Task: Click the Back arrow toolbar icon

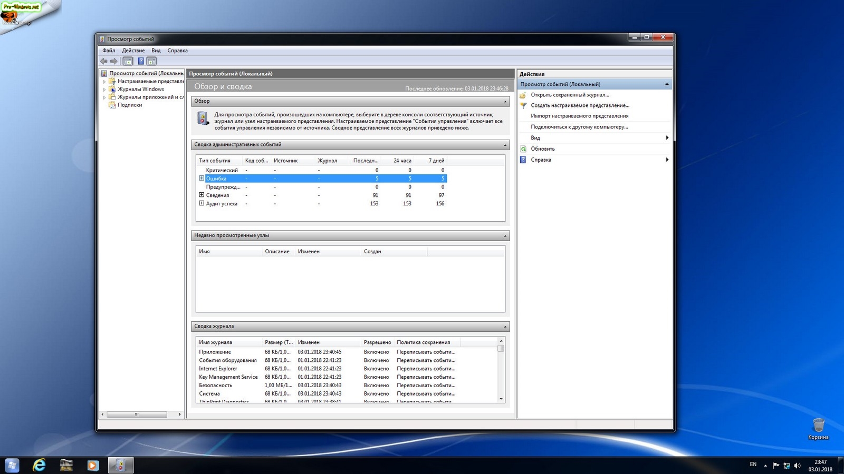Action: [x=104, y=61]
